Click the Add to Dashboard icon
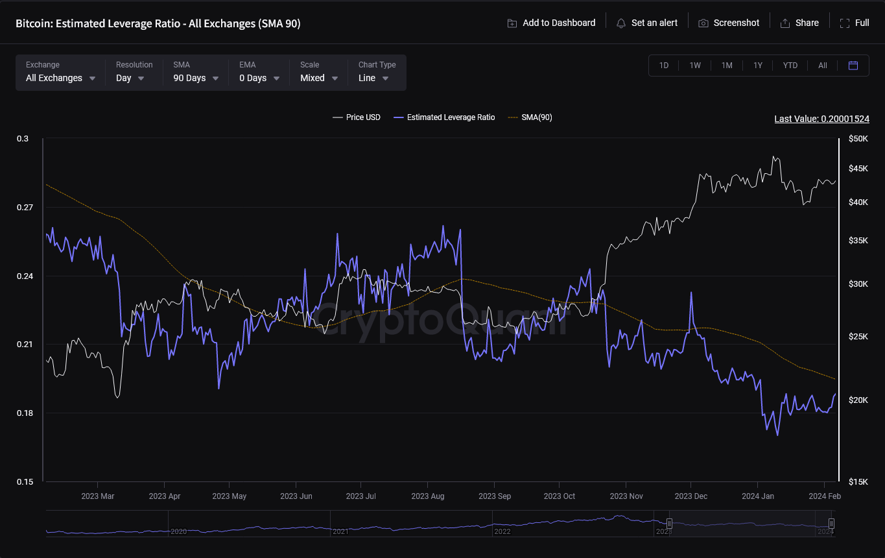The height and width of the screenshot is (558, 885). point(512,23)
